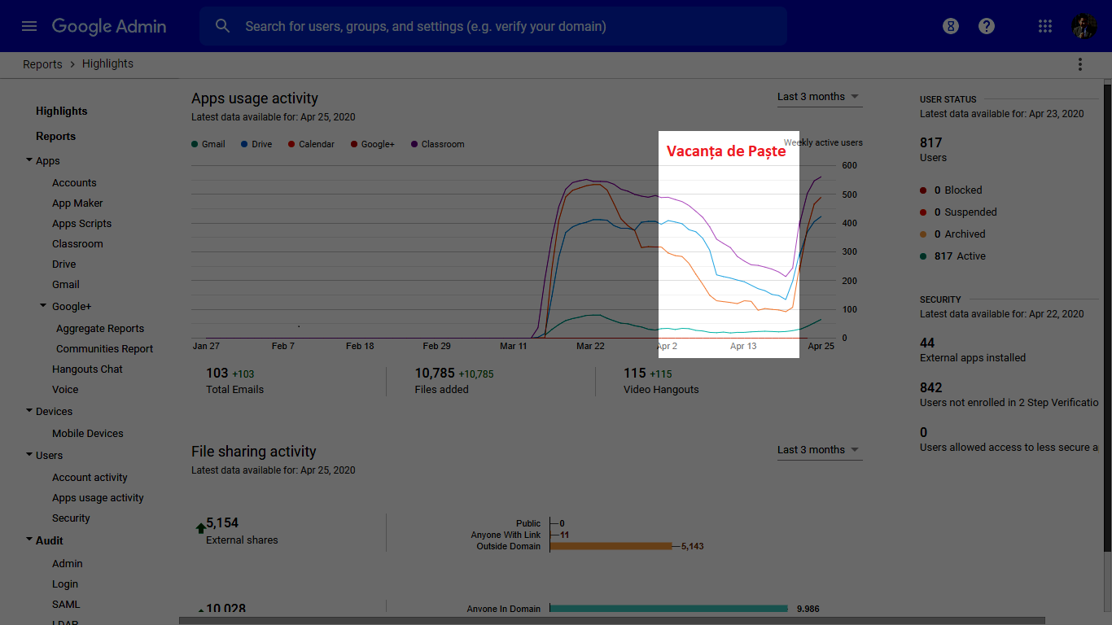Click the search magnifier icon
Screen dimensions: 1112x625
(x=223, y=26)
